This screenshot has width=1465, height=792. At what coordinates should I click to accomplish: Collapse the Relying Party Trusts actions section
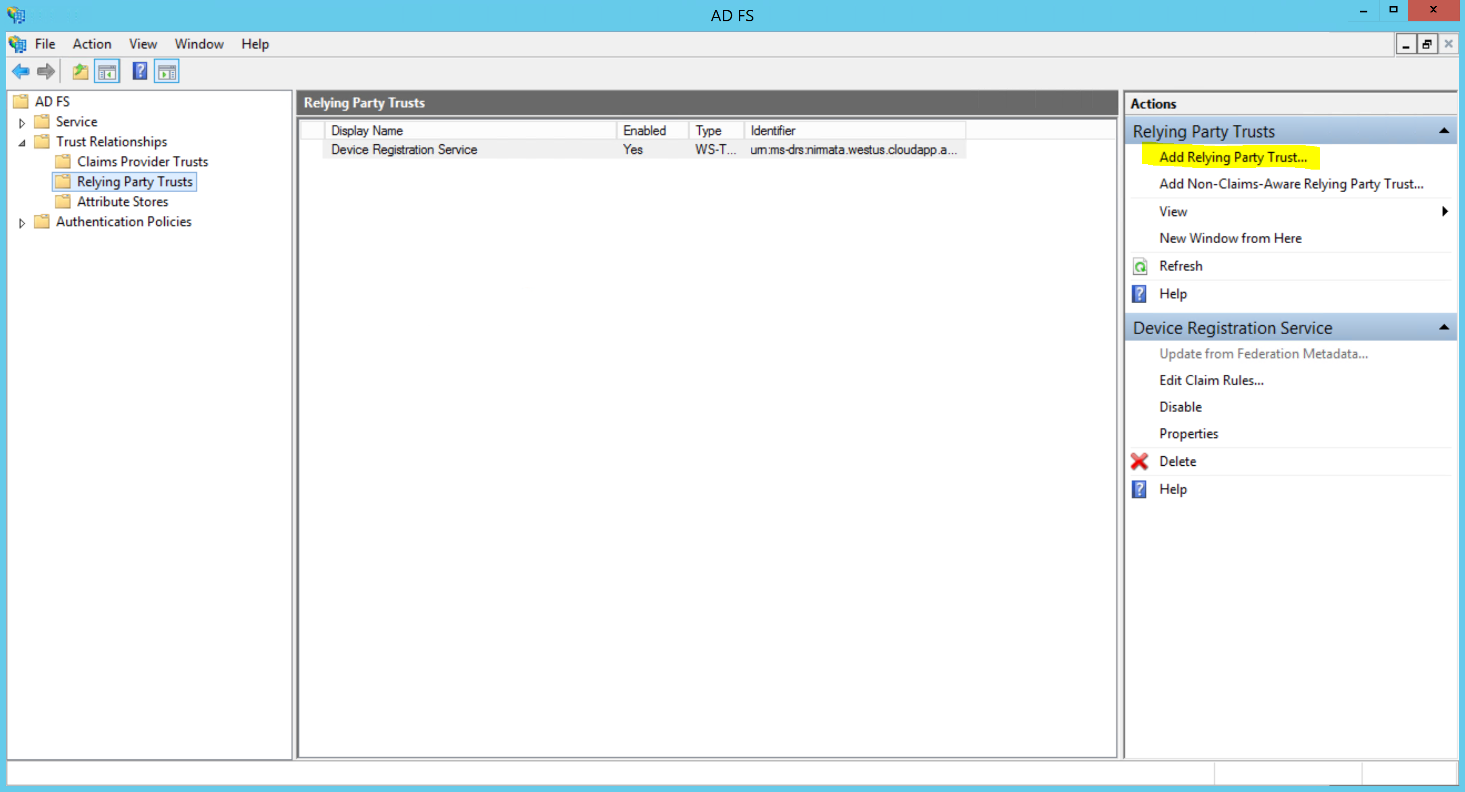(1443, 131)
